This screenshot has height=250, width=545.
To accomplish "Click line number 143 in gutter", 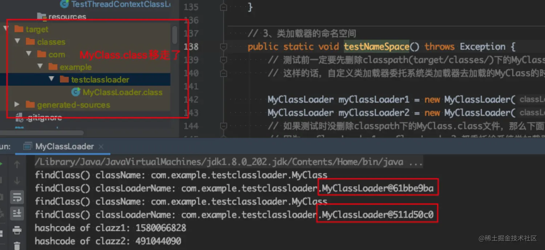I will click(191, 113).
